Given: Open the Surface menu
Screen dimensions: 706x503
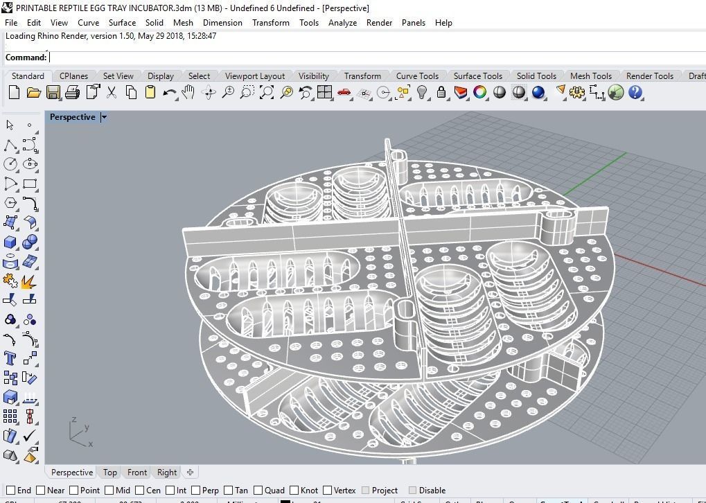Looking at the screenshot, I should tap(122, 22).
